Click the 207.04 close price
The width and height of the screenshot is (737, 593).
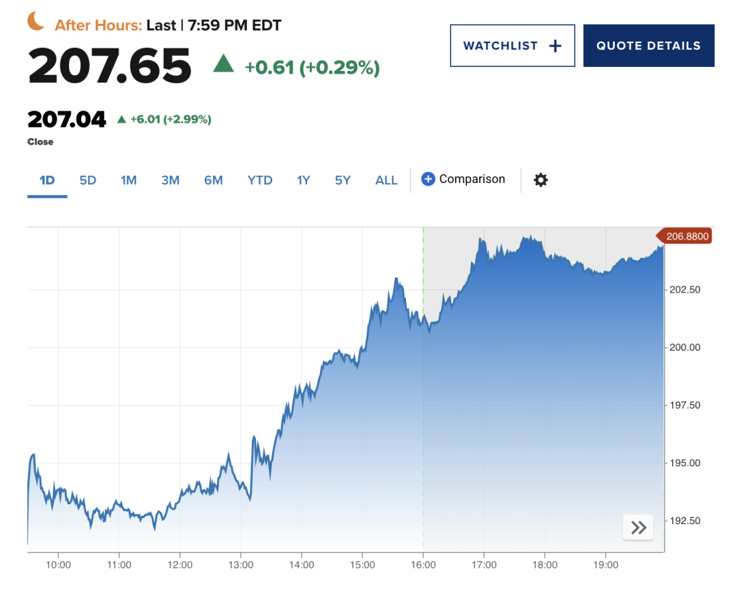tap(67, 120)
